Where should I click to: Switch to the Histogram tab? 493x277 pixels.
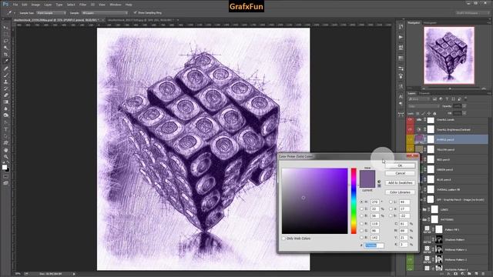pyautogui.click(x=430, y=23)
